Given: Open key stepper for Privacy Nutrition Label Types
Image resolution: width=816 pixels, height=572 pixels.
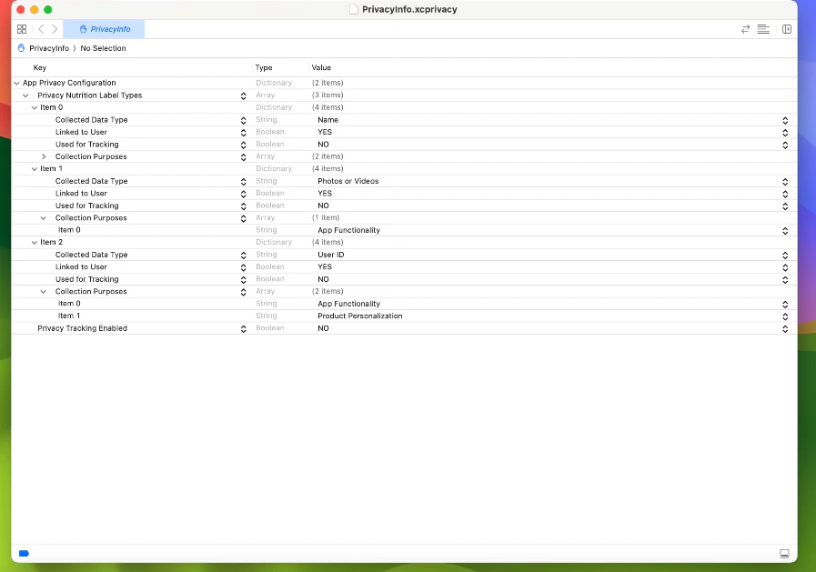Looking at the screenshot, I should coord(243,95).
